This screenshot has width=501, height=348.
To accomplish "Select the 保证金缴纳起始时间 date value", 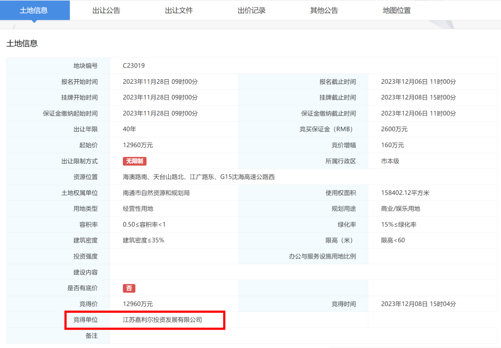I will [160, 113].
